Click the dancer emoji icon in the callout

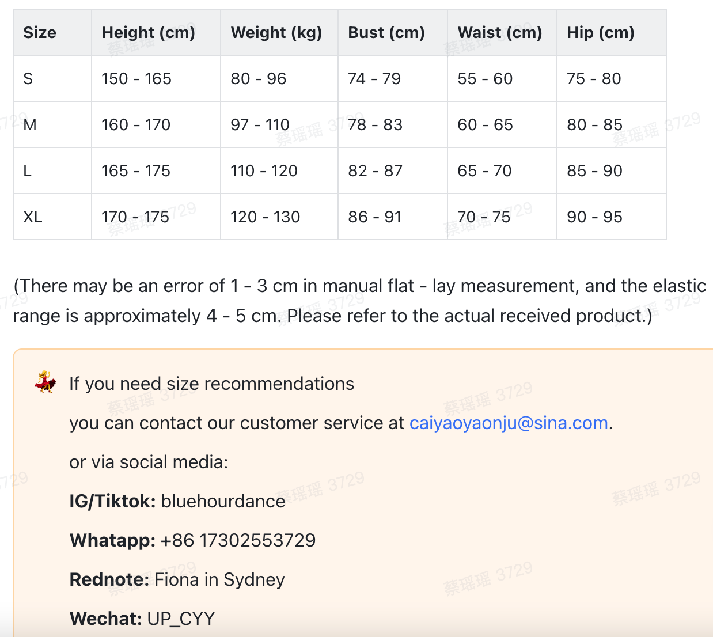point(45,382)
